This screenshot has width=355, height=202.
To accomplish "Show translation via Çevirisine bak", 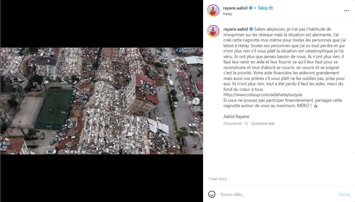I will tap(263, 123).
